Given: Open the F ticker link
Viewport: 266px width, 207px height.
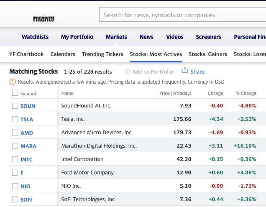Looking at the screenshot, I should point(22,173).
